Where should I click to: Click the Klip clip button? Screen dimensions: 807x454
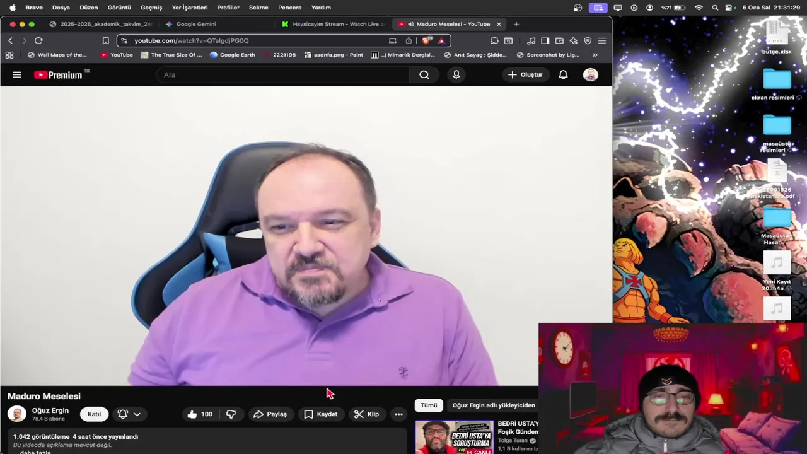[367, 414]
